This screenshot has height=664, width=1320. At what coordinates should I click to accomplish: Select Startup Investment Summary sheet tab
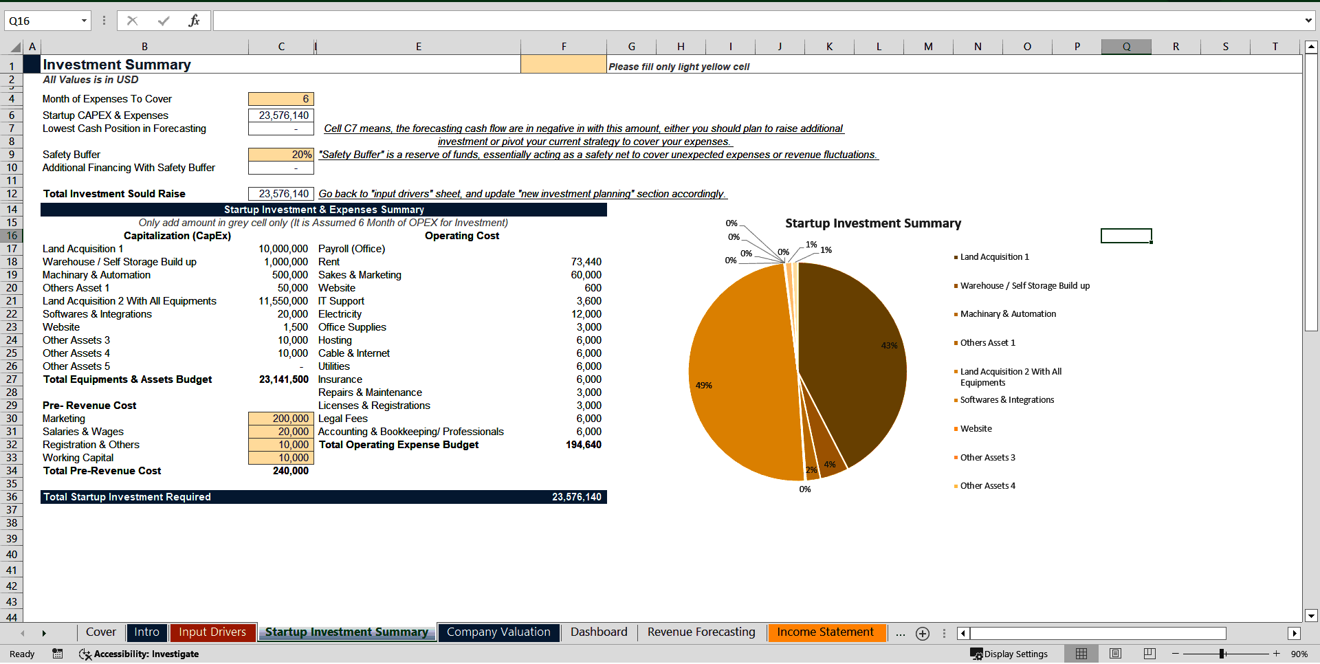pyautogui.click(x=346, y=632)
